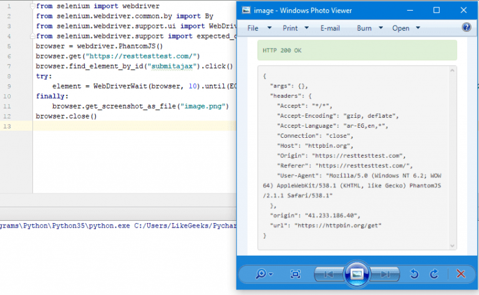Screen dimensions: 479x295
Task: Click the scroll down arrow in the JSON response box
Action: coord(452,246)
